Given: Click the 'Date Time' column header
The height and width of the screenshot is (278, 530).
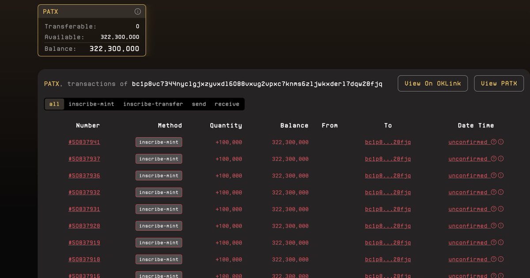Looking at the screenshot, I should pos(476,125).
